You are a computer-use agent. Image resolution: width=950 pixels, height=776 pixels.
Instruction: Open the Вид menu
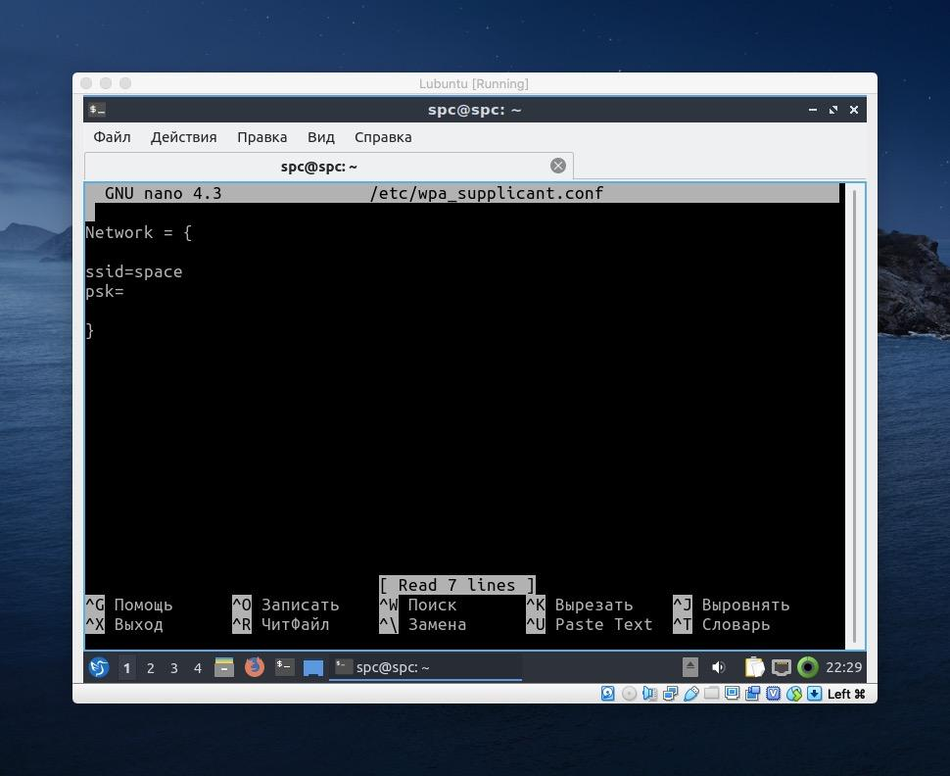click(321, 137)
